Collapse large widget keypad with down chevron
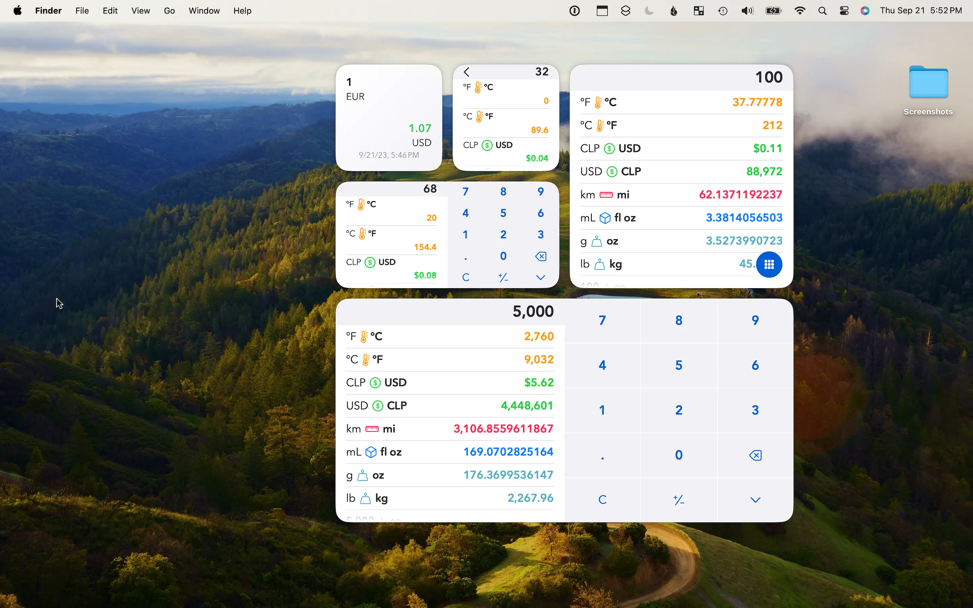Image resolution: width=973 pixels, height=608 pixels. point(755,500)
